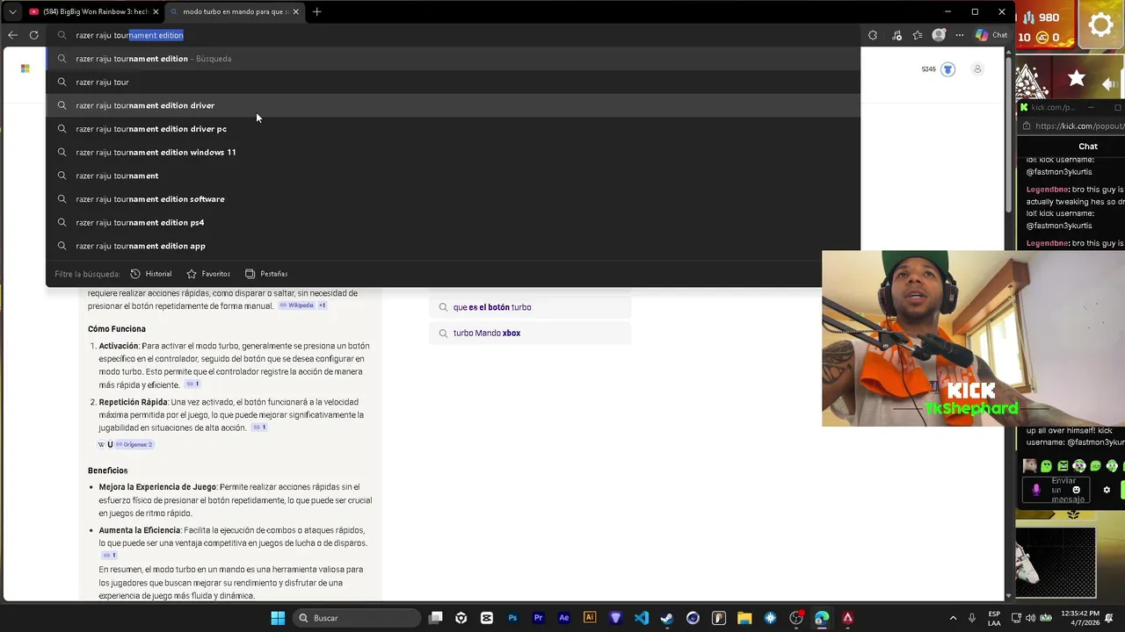Image resolution: width=1125 pixels, height=632 pixels.
Task: Click the system tray volume speaker icon
Action: click(1030, 618)
